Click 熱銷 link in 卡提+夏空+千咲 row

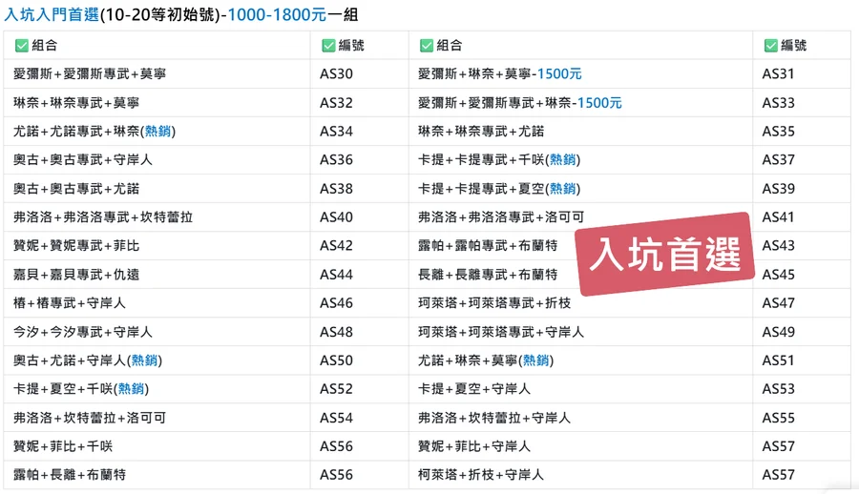131,389
